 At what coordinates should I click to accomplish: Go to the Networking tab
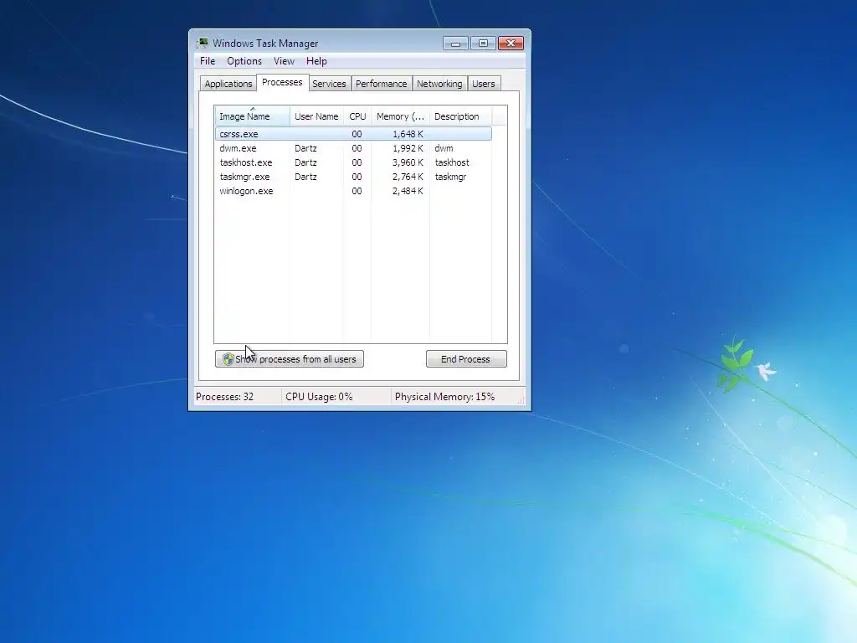pos(439,84)
